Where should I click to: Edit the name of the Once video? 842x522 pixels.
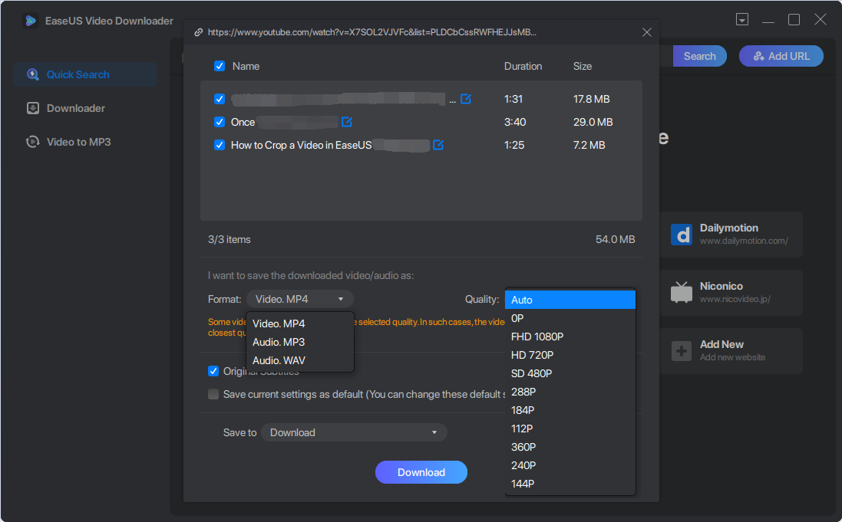(347, 122)
